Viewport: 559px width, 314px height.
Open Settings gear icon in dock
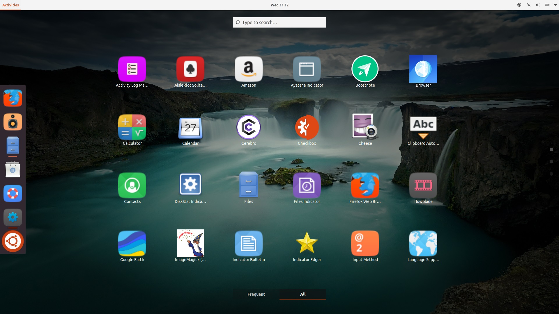(x=13, y=217)
